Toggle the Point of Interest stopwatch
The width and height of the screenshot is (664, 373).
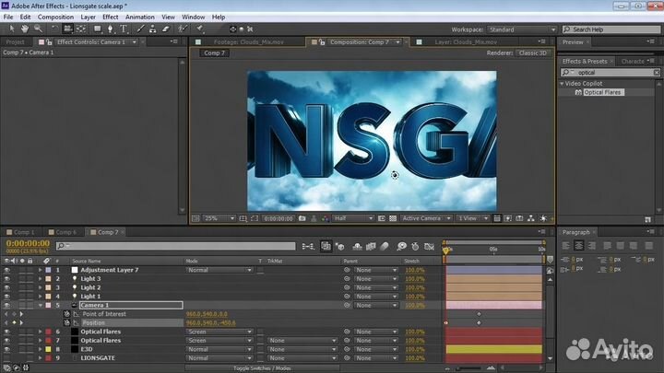(66, 314)
